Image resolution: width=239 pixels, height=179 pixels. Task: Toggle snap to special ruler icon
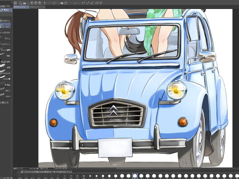pos(88,3)
